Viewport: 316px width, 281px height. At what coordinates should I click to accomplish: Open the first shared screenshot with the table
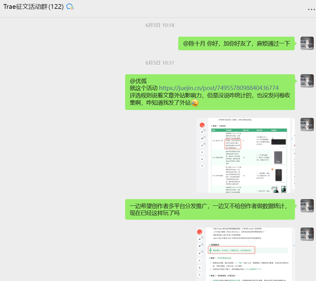coord(245,155)
